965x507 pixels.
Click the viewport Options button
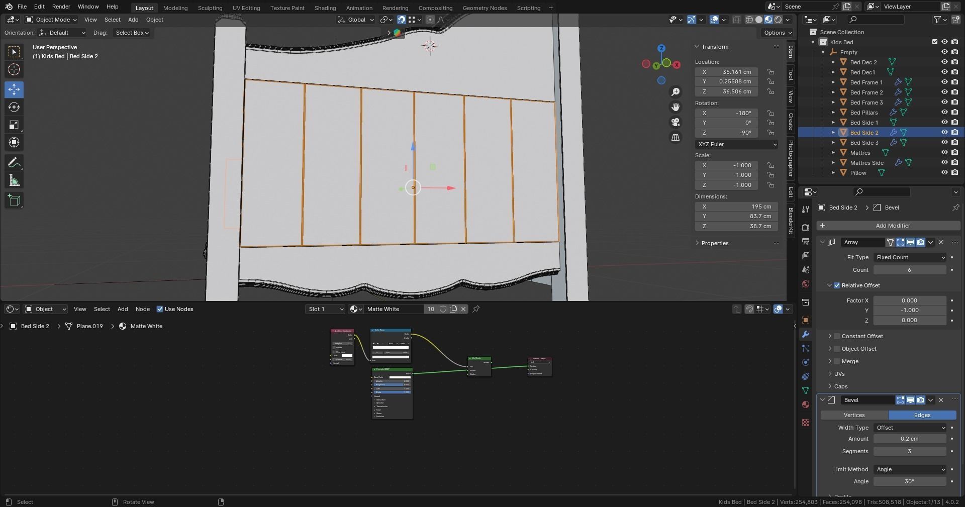point(777,33)
